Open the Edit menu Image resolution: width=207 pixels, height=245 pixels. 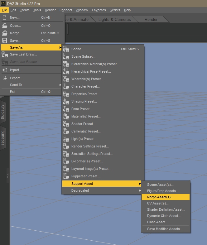pyautogui.click(x=13, y=10)
